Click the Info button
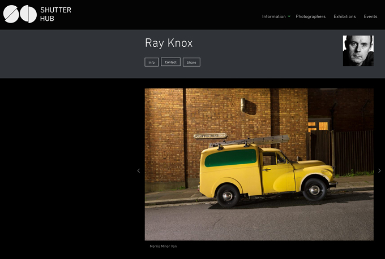This screenshot has width=385, height=259. click(152, 62)
